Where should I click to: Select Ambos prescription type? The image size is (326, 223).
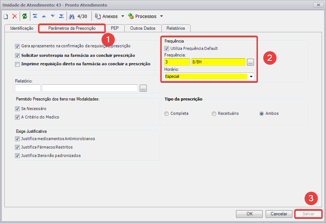tap(262, 114)
